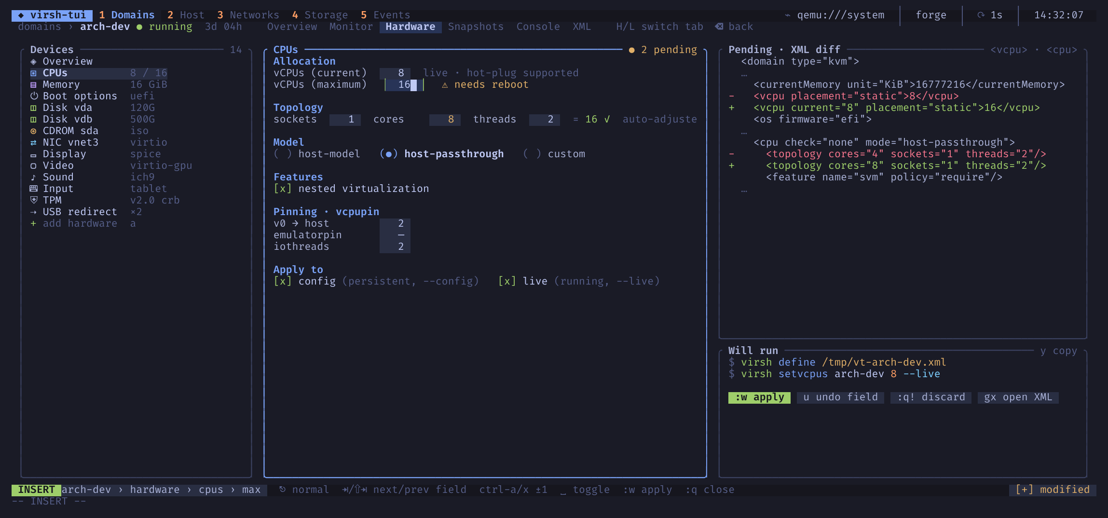Click the iothreads value field
The width and height of the screenshot is (1108, 518).
[x=395, y=247]
